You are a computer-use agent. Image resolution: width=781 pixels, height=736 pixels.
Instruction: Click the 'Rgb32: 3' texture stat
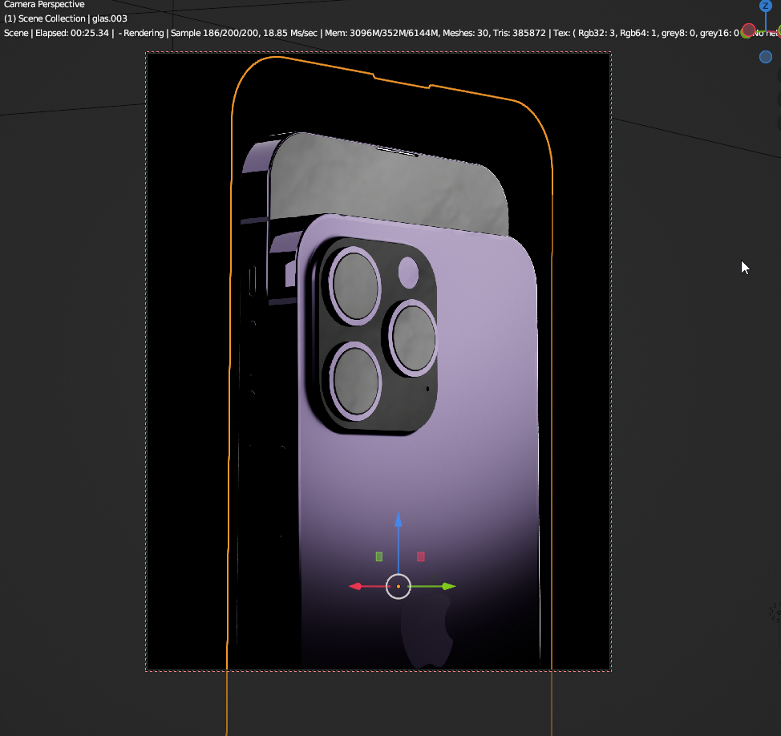(597, 33)
